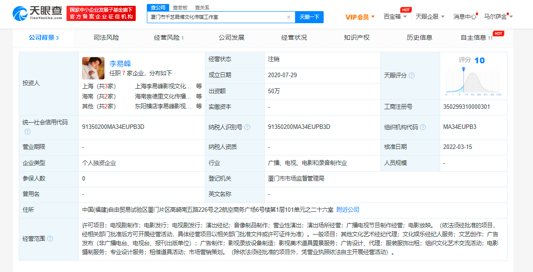Viewport: 533px width, 272px height.
Task: Click the official credit agency red banner
Action: [x=101, y=13]
